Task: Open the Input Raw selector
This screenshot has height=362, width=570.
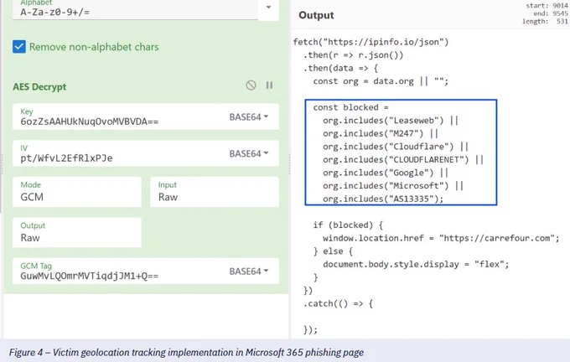Action: coord(215,192)
